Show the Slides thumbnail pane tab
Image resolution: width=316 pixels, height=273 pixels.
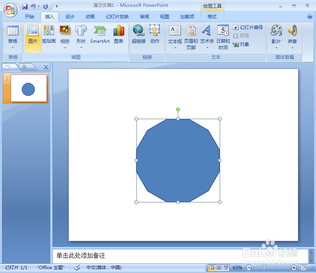click(7, 67)
